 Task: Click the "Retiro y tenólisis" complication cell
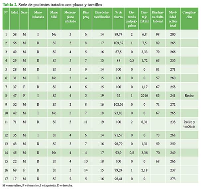(x=189, y=124)
